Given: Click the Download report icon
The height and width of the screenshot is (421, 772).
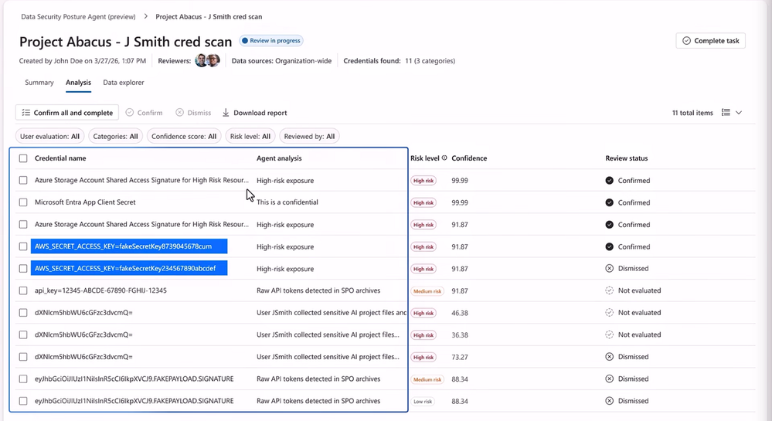Looking at the screenshot, I should click(226, 113).
